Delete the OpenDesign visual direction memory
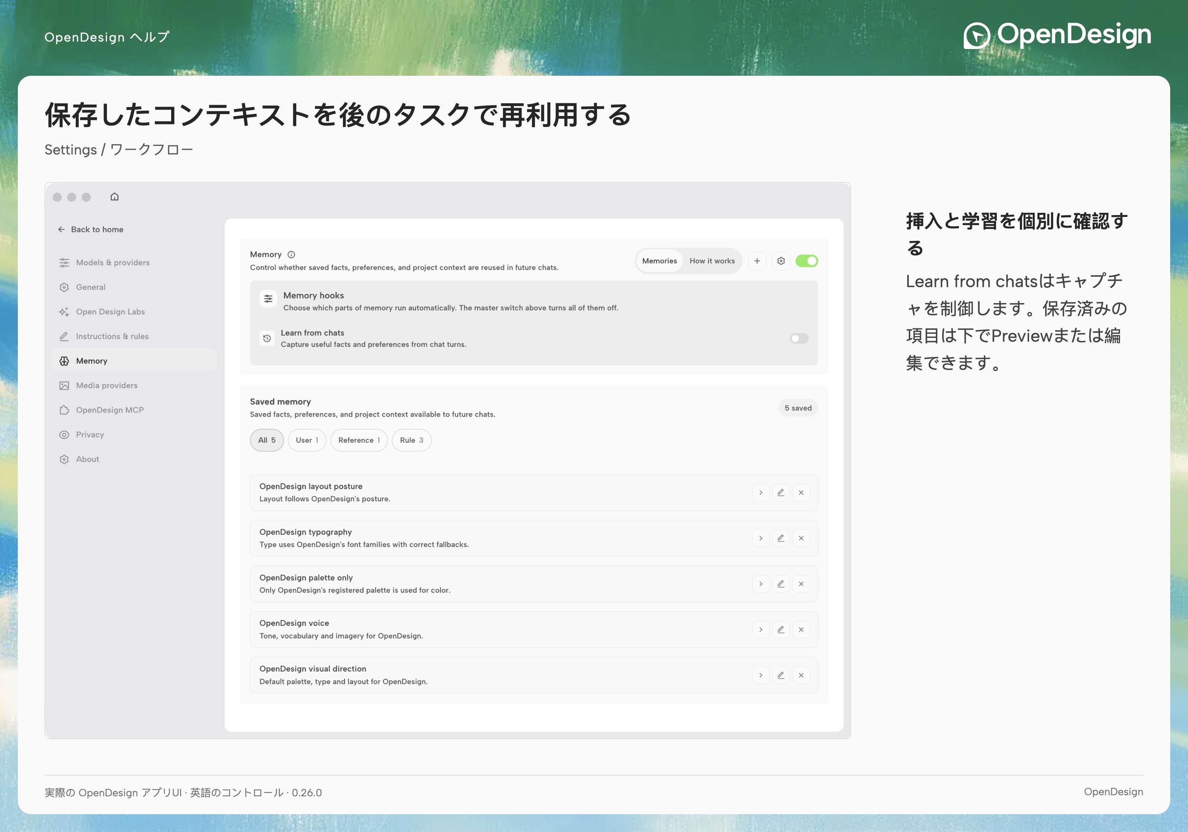Screen dimensions: 1188x832 tap(801, 675)
